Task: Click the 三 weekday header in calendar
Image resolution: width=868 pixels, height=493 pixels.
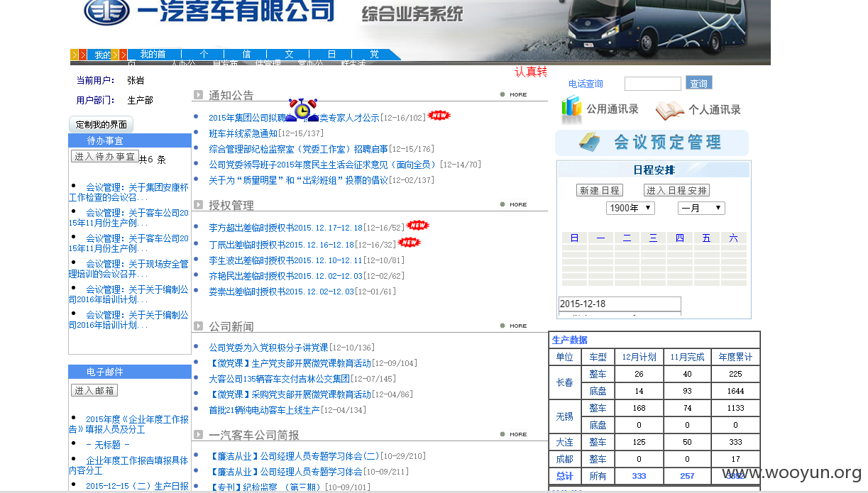Action: [653, 238]
